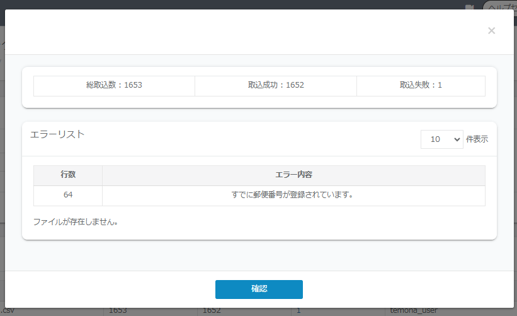Screen dimensions: 517x316
Task: Select row number 64 in error list
Action: click(x=68, y=196)
